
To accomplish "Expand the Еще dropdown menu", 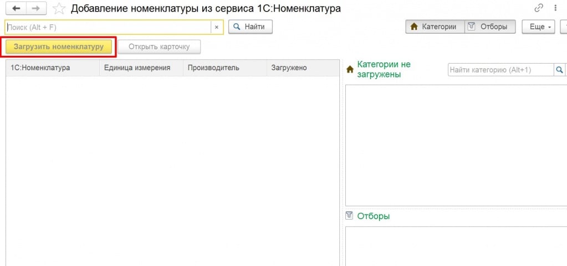I will click(x=540, y=27).
